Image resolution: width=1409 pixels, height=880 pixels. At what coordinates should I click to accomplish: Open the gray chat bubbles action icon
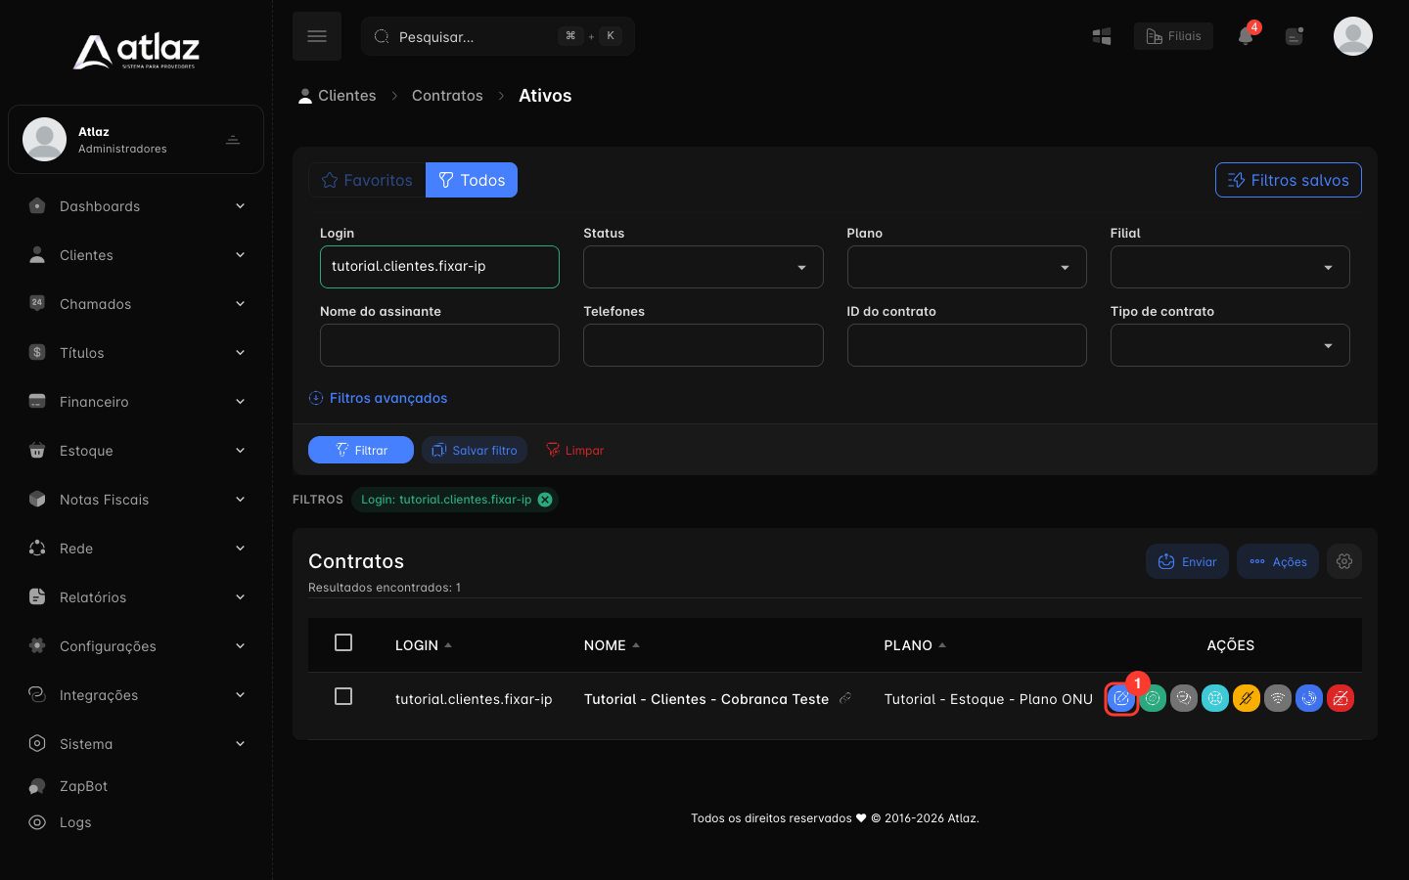1184,699
